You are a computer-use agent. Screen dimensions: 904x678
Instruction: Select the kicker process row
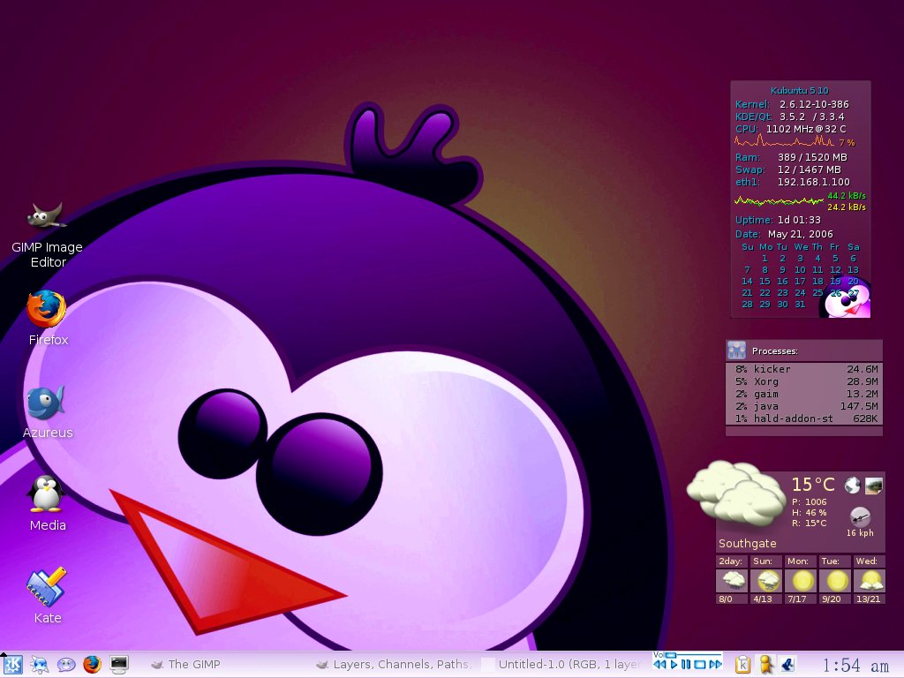(x=804, y=369)
